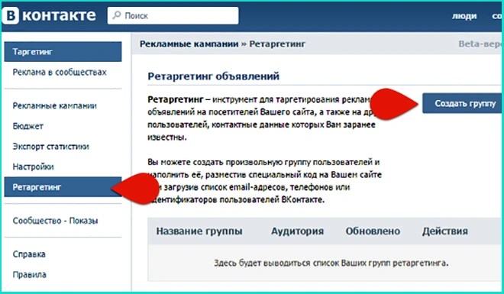Click the search magnifier icon
Screen dimensions: 504x294
coord(117,15)
